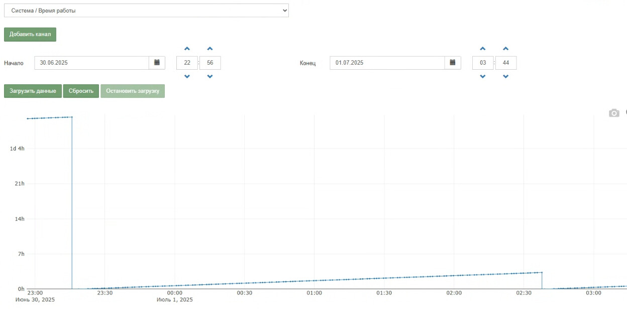This screenshot has height=309, width=627.
Task: Click the 00:30 x-axis tick label
Action: (244, 292)
